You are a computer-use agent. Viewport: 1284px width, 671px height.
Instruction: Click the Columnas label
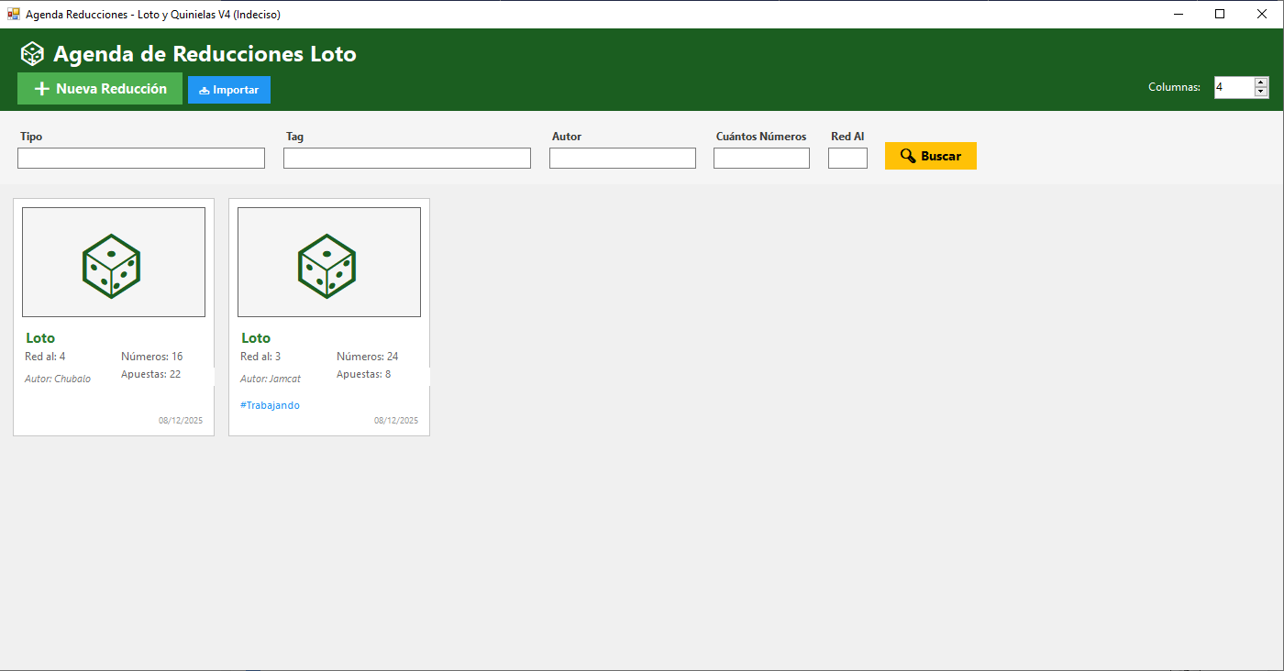click(1175, 87)
